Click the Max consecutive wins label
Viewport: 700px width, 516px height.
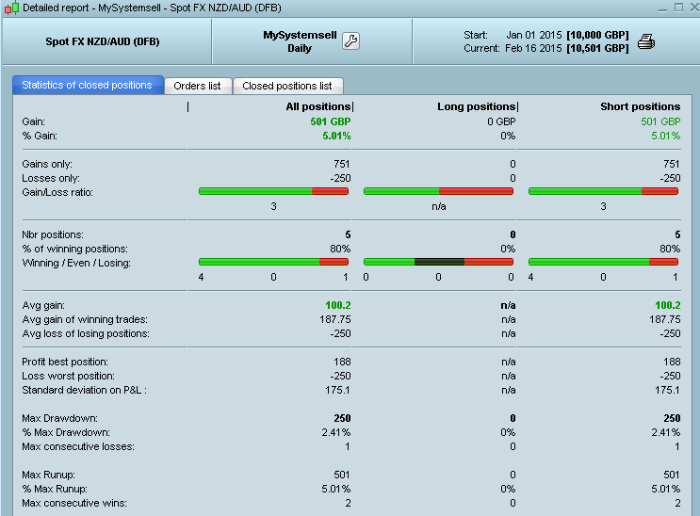74,503
